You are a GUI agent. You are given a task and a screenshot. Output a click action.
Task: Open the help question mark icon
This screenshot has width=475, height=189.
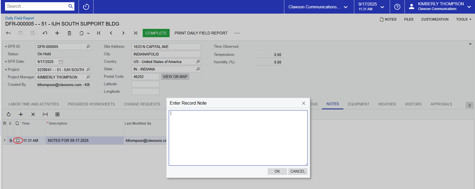pos(397,7)
